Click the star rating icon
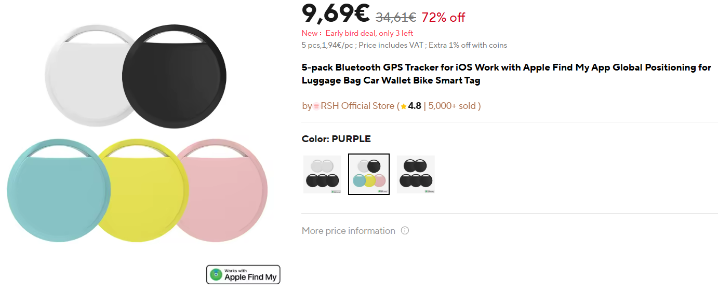Image resolution: width=718 pixels, height=293 pixels. 404,106
